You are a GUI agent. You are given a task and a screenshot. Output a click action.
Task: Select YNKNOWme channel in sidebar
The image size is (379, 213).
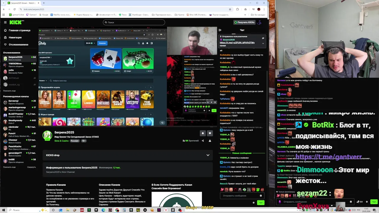coord(19,65)
